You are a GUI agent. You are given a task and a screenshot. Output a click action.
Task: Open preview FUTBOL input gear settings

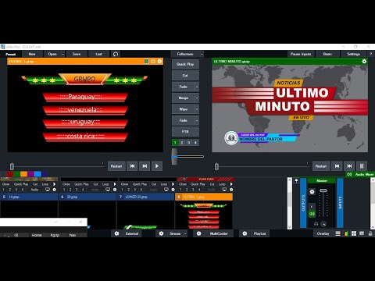tap(159, 61)
